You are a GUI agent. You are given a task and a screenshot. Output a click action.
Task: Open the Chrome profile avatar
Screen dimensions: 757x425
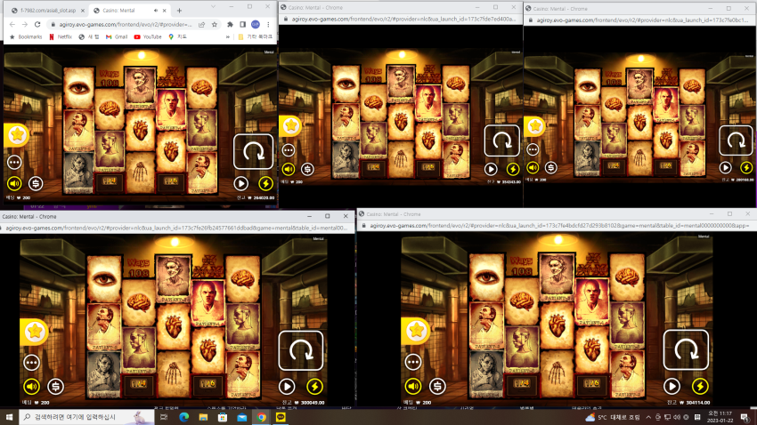(x=256, y=25)
